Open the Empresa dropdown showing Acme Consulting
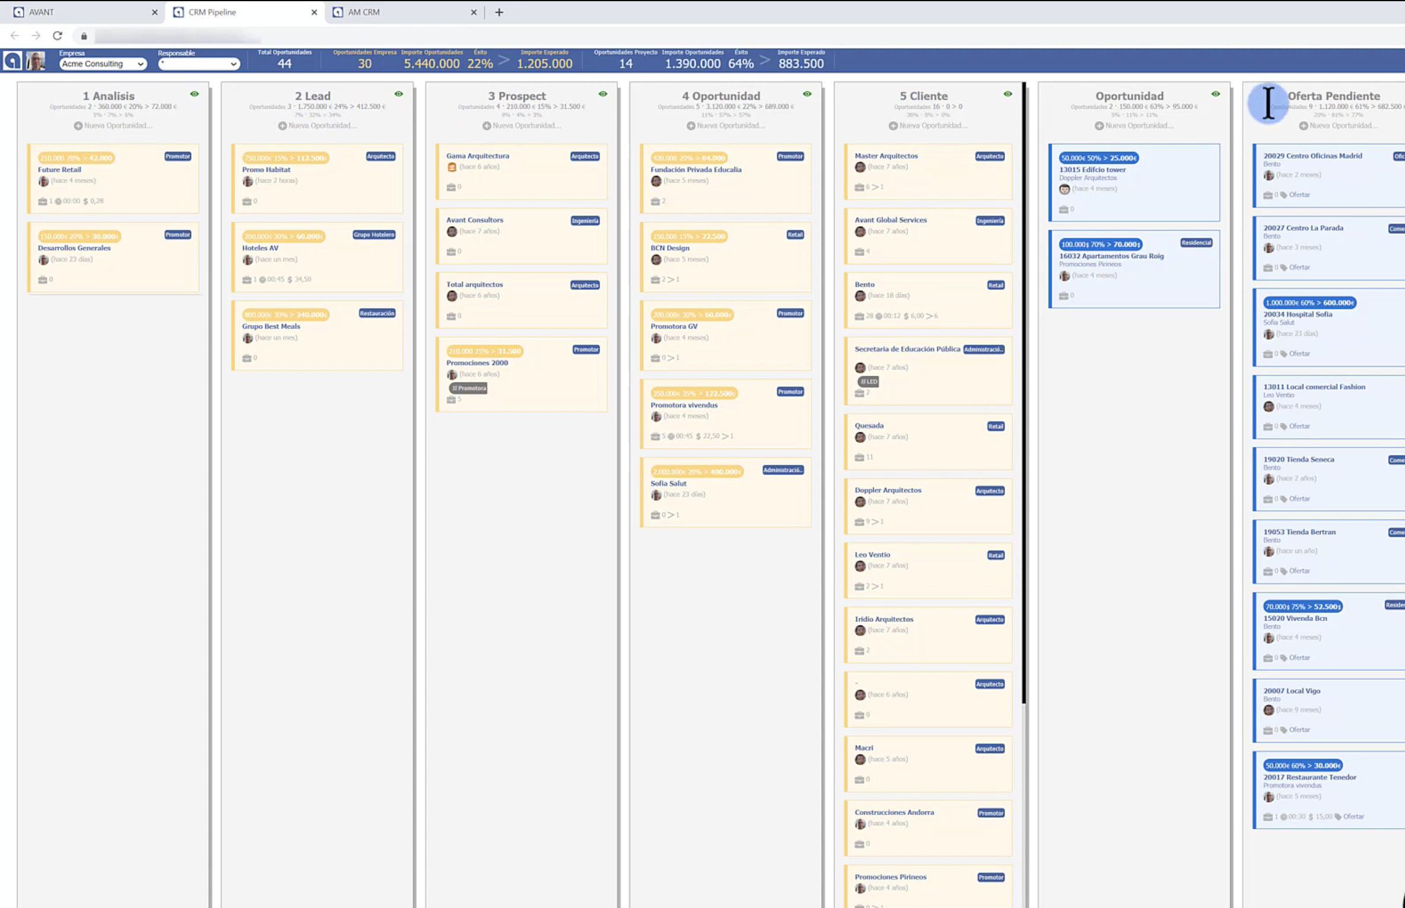Viewport: 1405px width, 908px height. (x=103, y=64)
